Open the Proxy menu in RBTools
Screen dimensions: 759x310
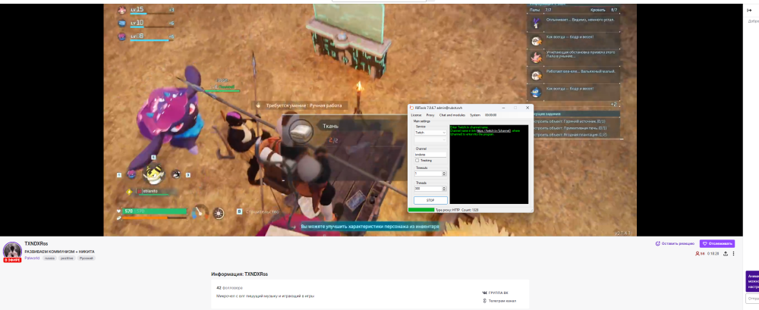click(430, 114)
